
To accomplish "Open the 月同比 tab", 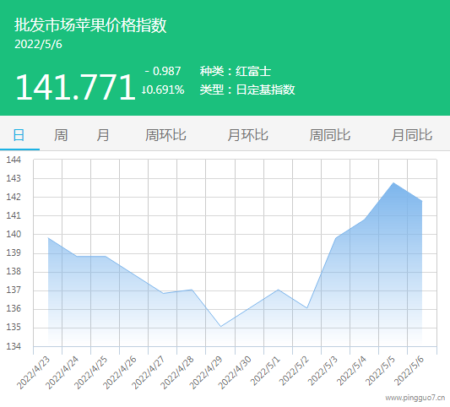I will tap(412, 135).
